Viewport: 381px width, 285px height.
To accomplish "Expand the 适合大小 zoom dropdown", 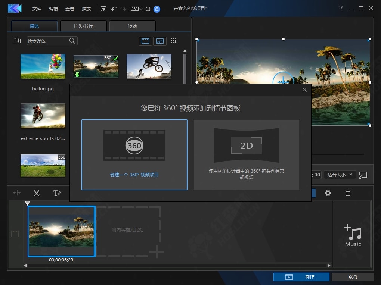I will point(340,175).
